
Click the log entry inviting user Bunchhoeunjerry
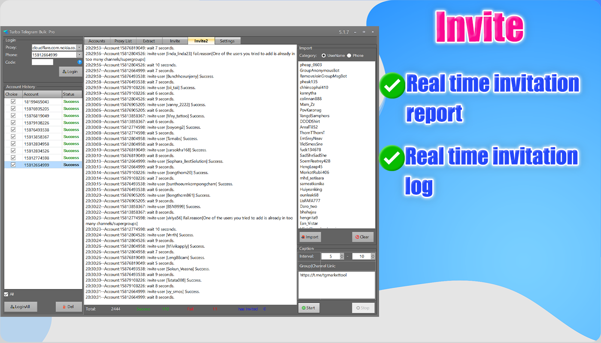point(149,76)
